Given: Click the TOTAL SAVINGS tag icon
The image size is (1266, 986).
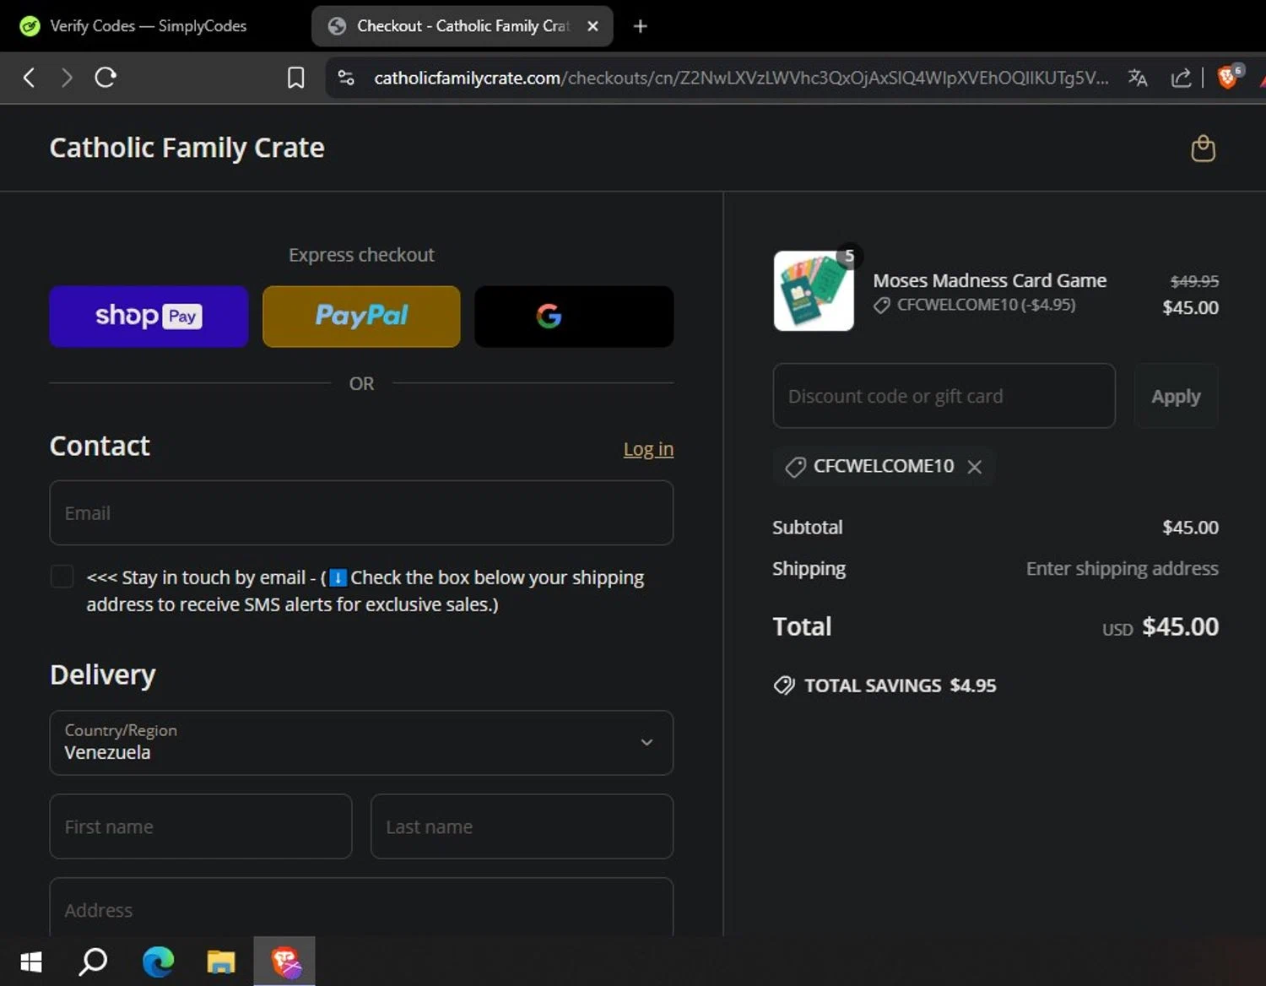Looking at the screenshot, I should tap(784, 685).
